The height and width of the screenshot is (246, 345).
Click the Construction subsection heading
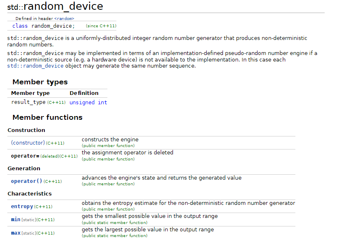click(x=26, y=130)
